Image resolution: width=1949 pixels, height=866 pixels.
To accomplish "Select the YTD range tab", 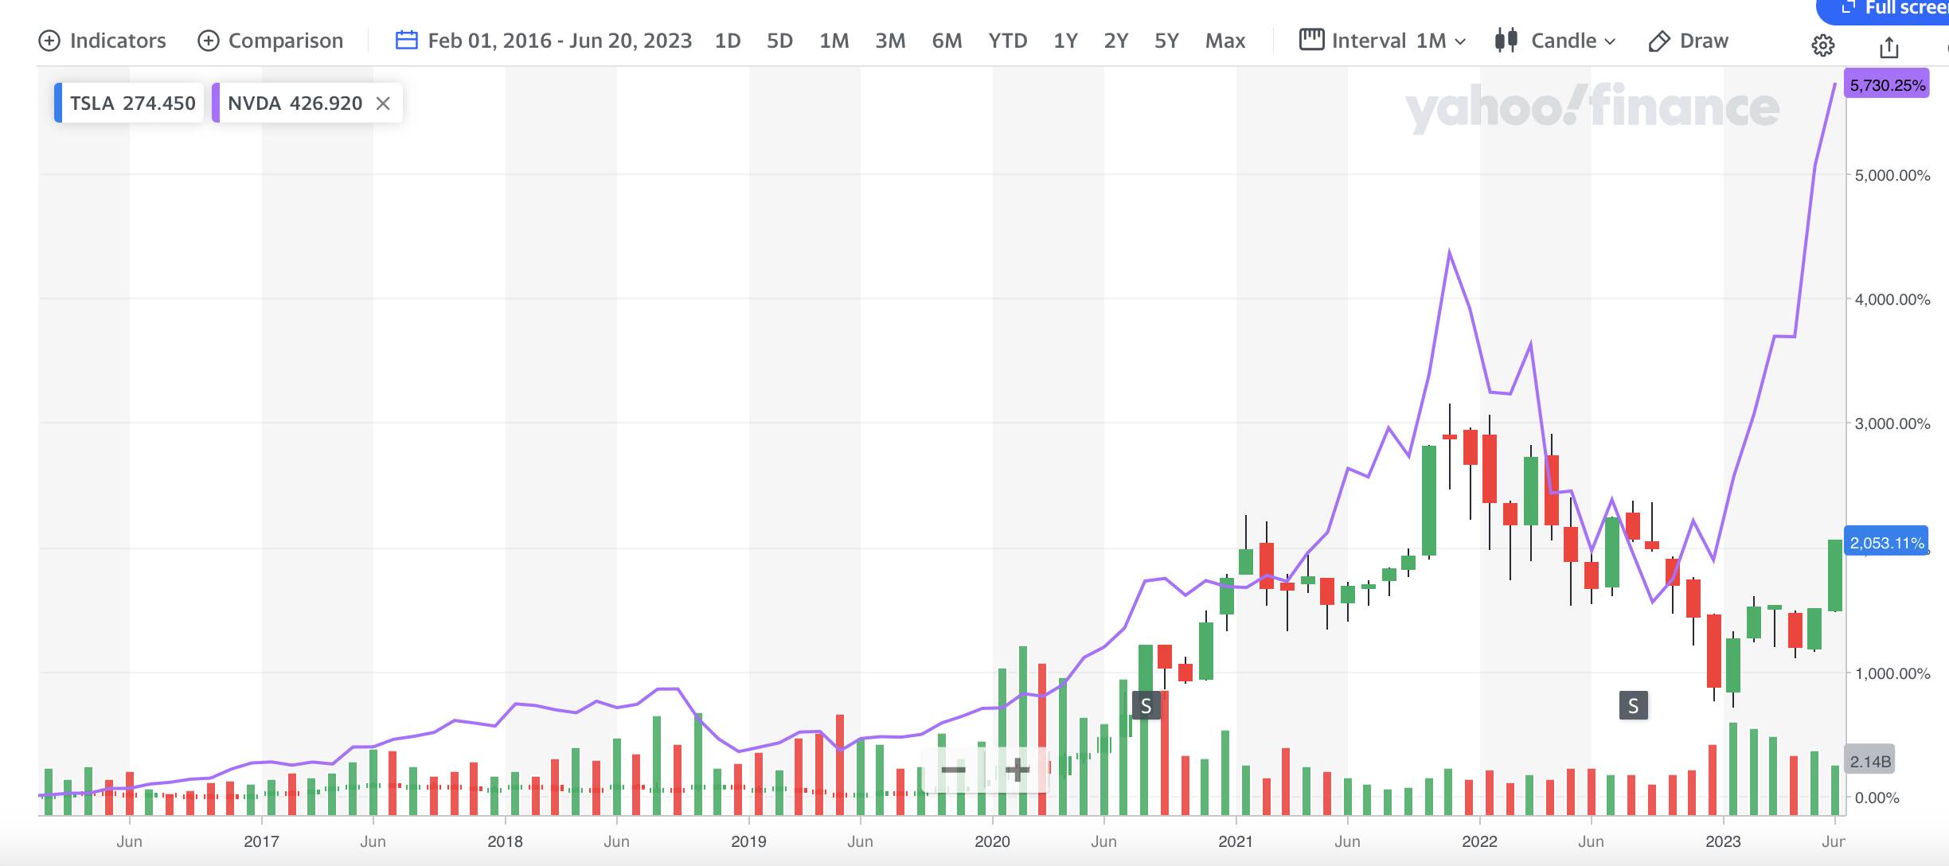I will (1007, 41).
